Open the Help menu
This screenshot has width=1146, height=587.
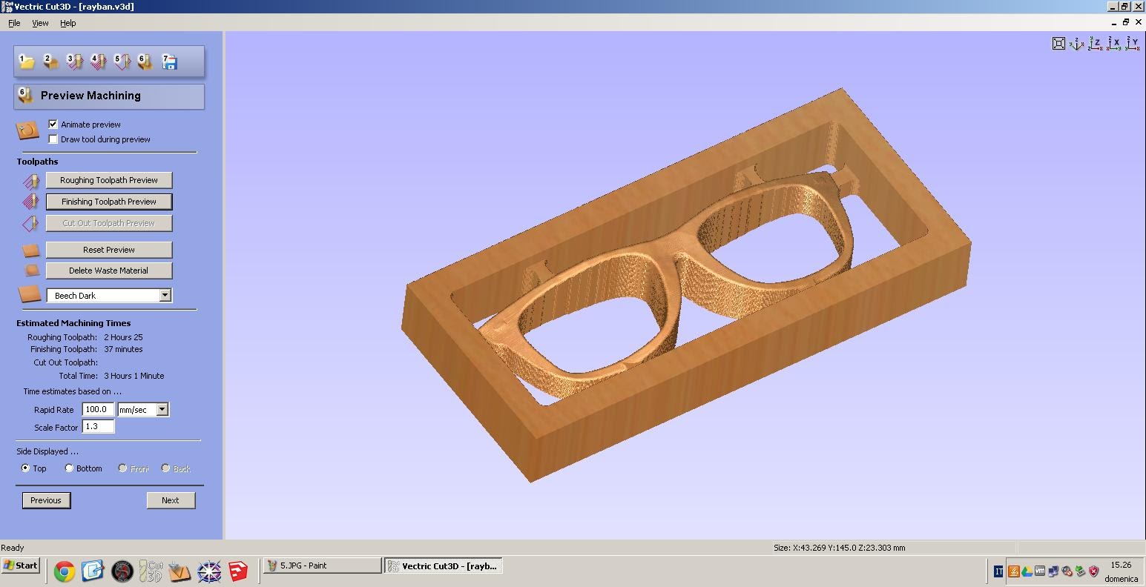point(67,23)
